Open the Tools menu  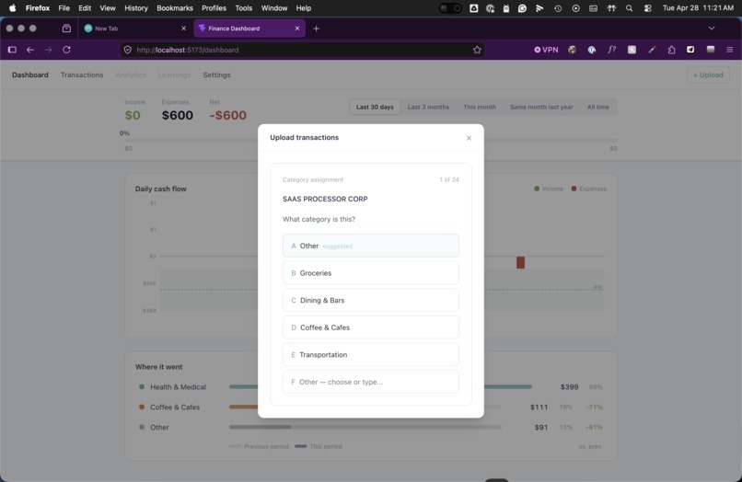pos(244,8)
